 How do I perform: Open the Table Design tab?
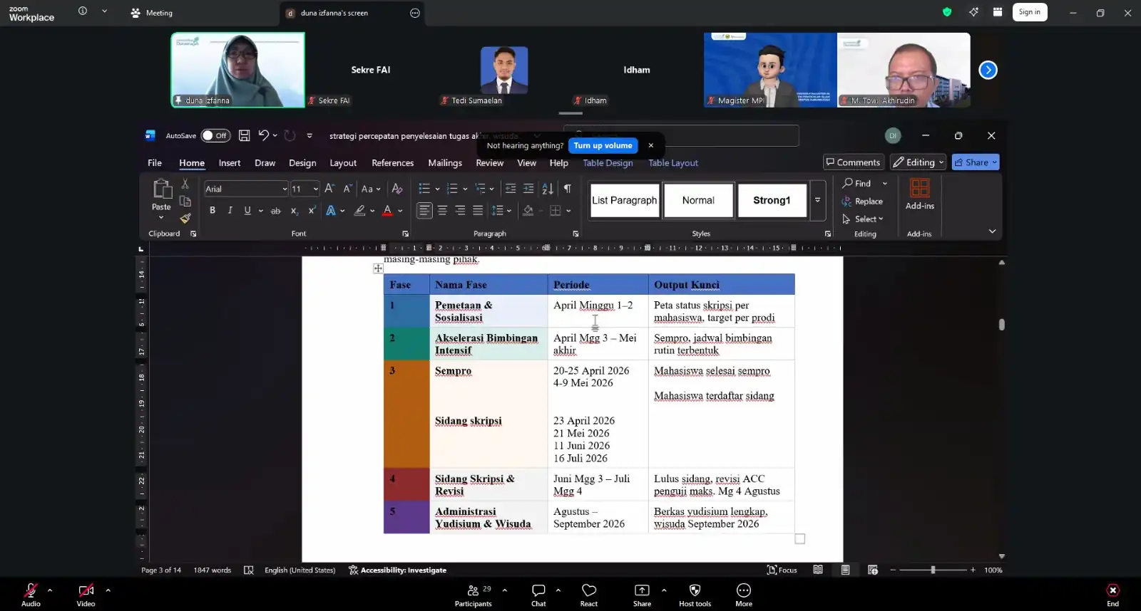pos(608,163)
